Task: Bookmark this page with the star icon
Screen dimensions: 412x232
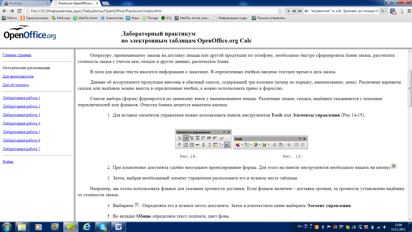Action: pos(280,11)
